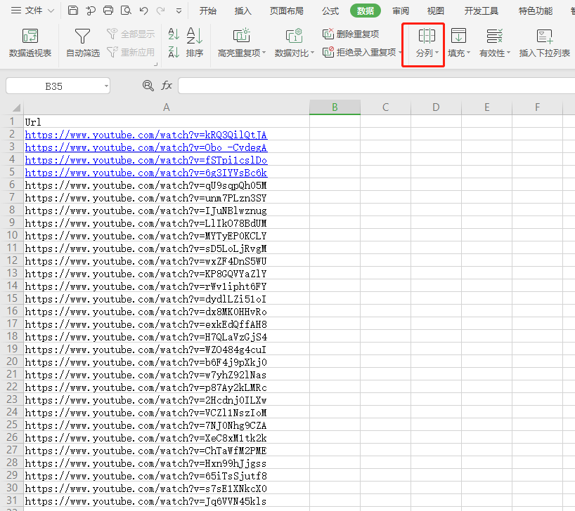Viewport: 575px width, 511px height.
Task: Open the 开发工具 tab
Action: (481, 11)
